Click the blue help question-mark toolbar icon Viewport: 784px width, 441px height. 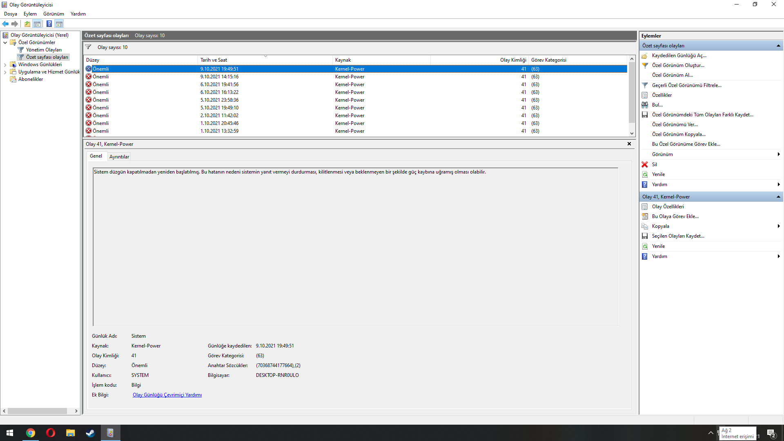49,24
